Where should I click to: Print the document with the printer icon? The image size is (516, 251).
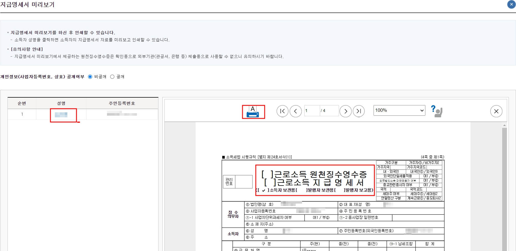pos(253,111)
